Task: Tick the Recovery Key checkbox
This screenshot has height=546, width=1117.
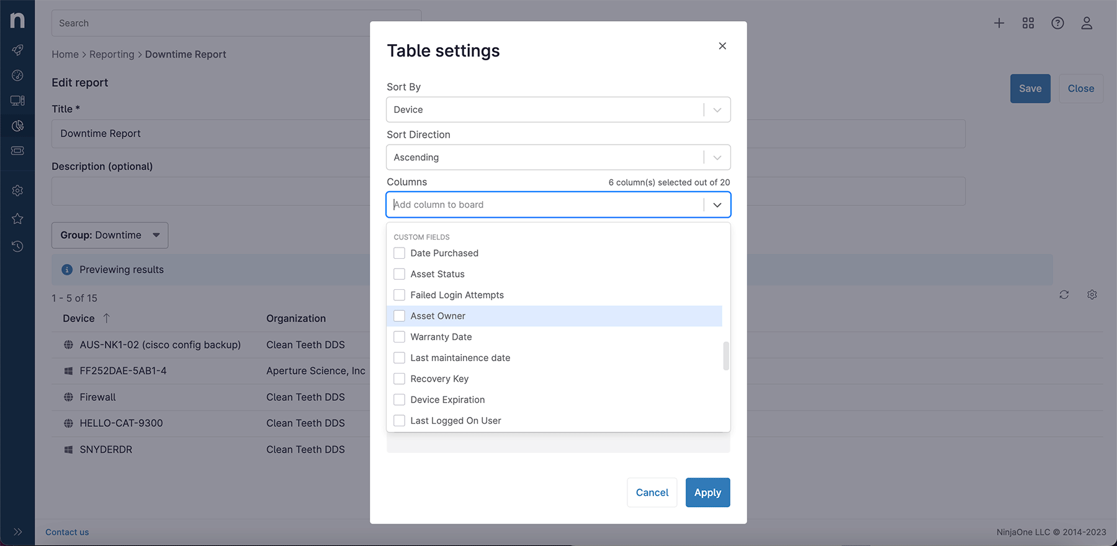Action: [400, 378]
